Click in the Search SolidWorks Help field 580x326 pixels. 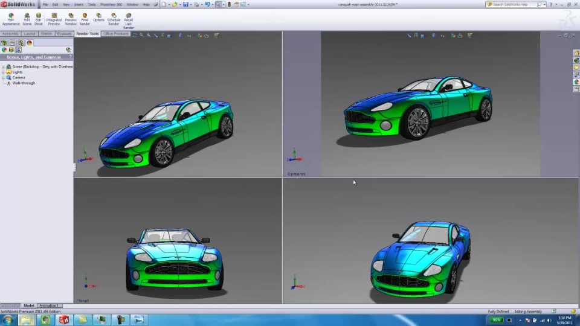[514, 4]
